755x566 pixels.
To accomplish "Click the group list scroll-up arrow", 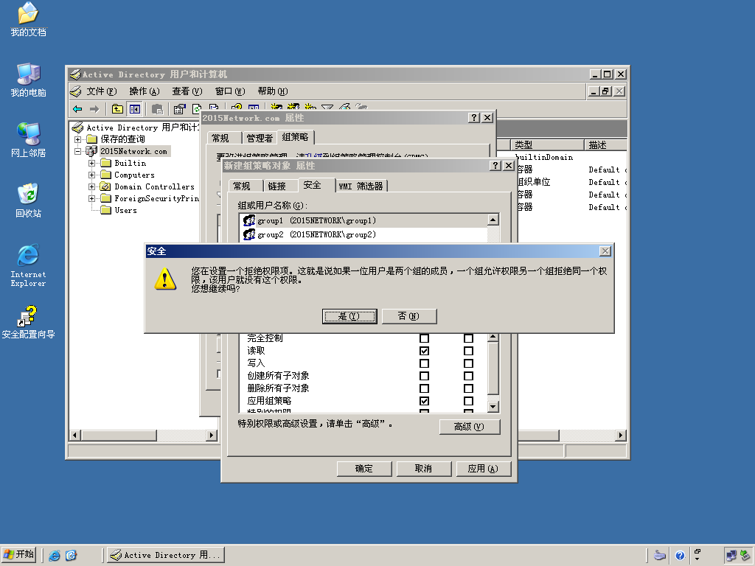I will point(493,220).
